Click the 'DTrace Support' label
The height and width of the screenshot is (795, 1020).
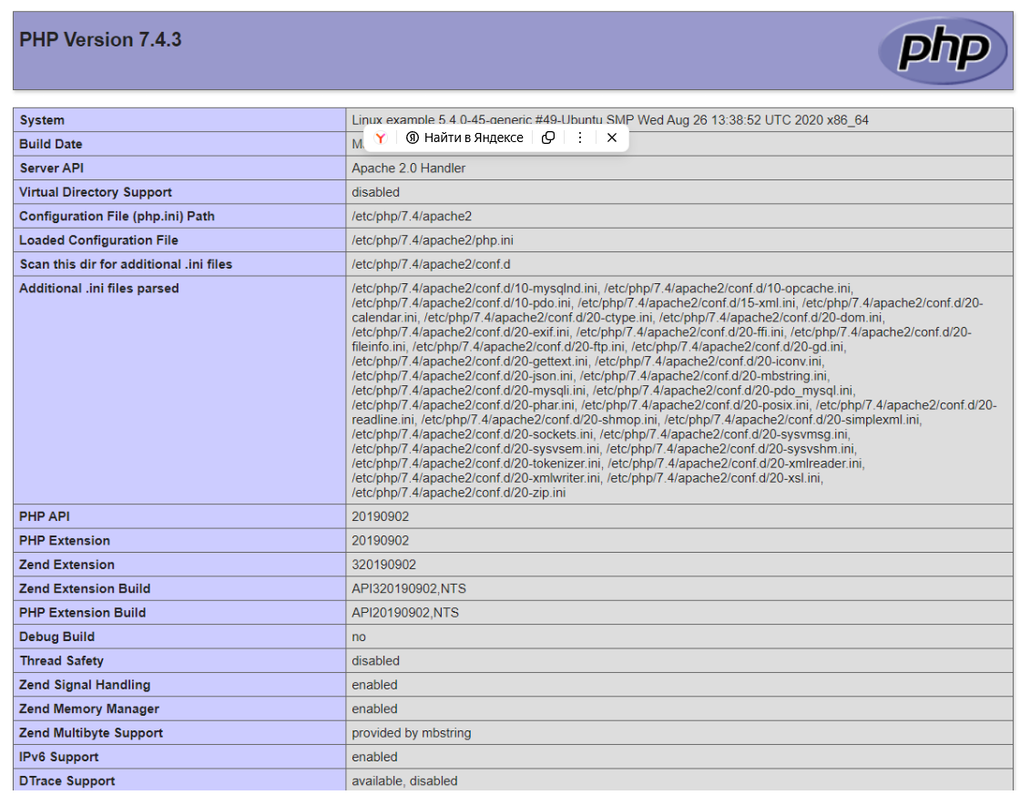pyautogui.click(x=67, y=782)
